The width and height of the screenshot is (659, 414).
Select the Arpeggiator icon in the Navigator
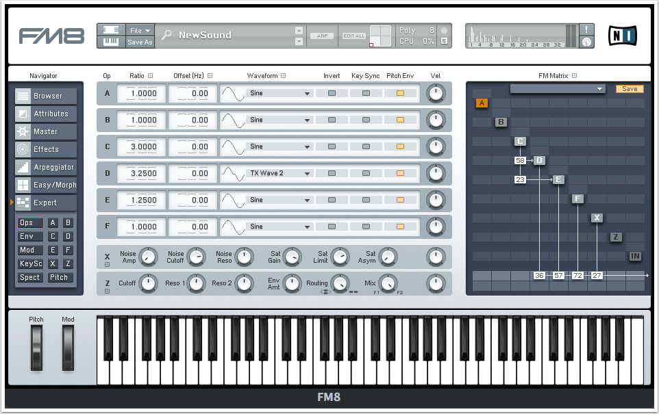coord(23,167)
